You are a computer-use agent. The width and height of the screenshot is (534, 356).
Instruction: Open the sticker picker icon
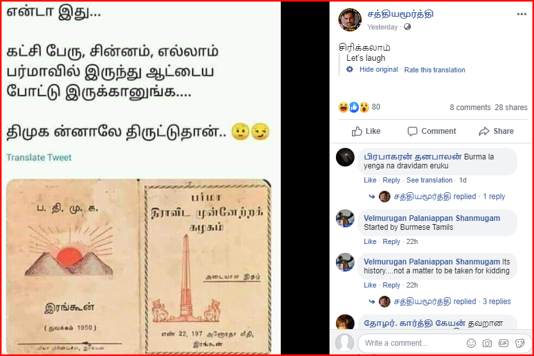point(520,343)
